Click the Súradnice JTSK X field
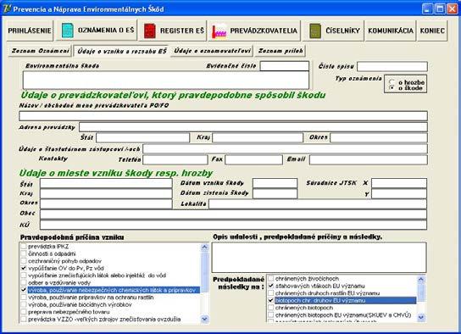This screenshot has width=461, height=334. (x=399, y=183)
